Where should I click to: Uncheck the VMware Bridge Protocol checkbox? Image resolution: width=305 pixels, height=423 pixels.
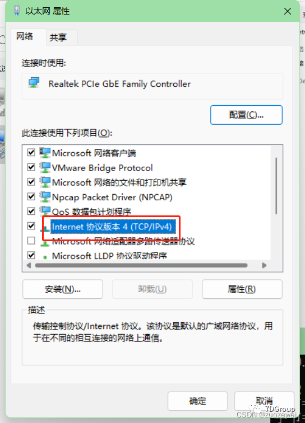tap(31, 167)
